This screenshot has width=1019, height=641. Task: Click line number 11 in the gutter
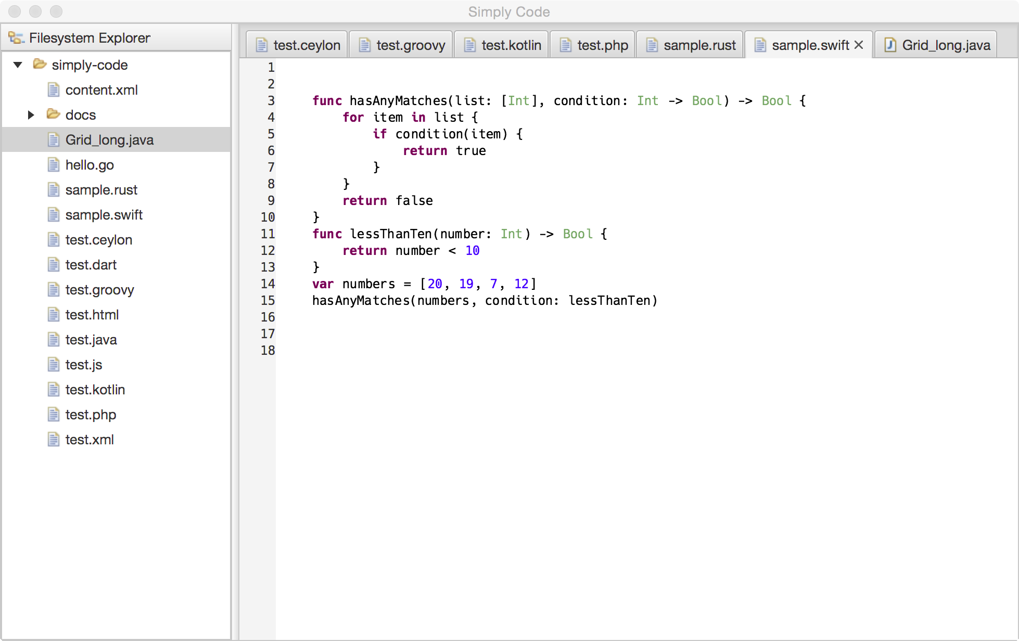268,234
